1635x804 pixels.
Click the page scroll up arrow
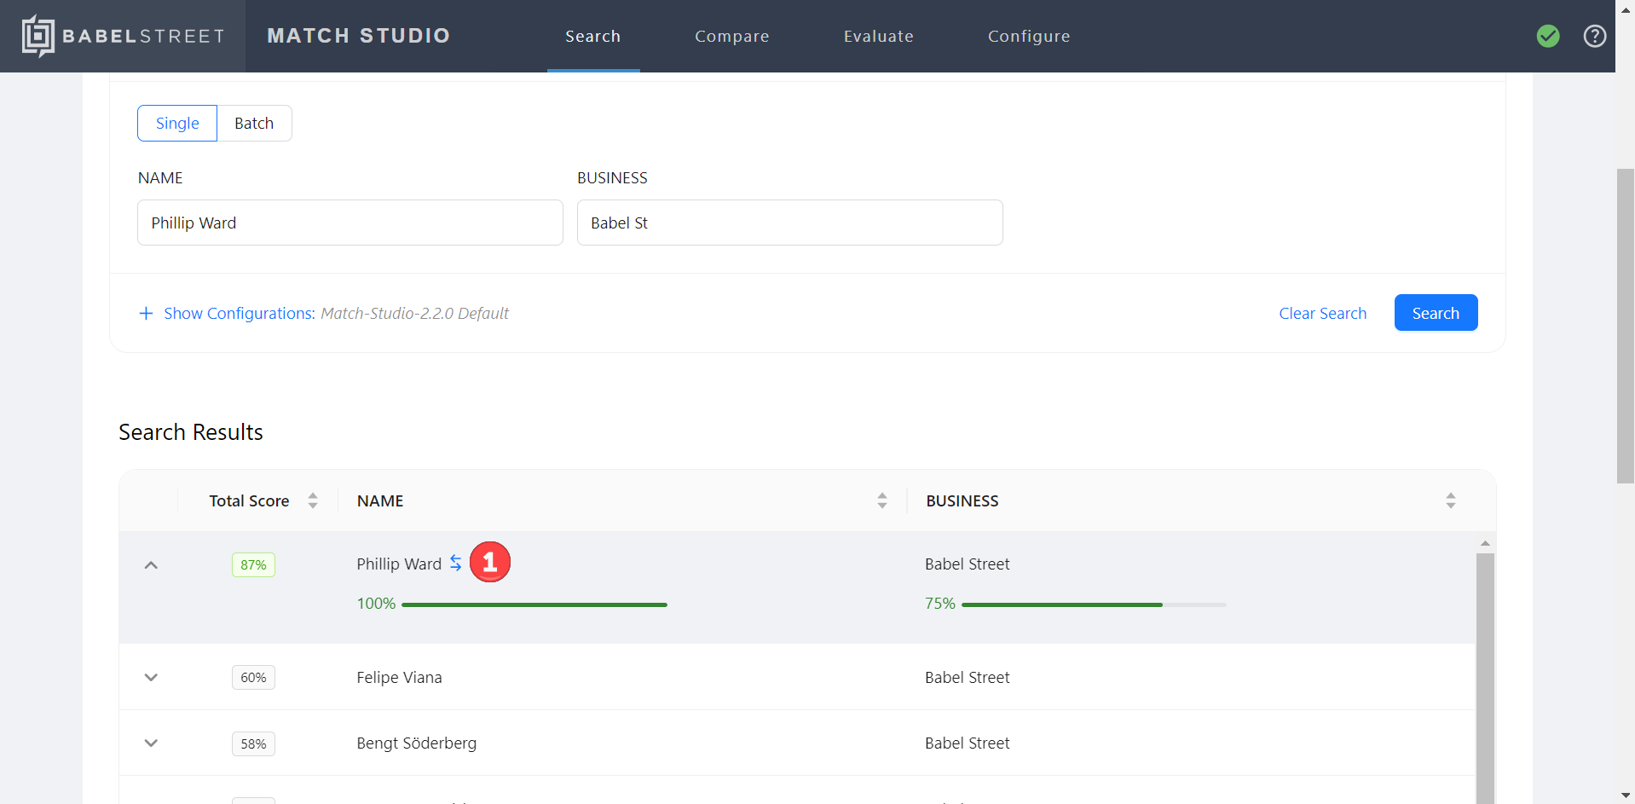click(x=1625, y=9)
